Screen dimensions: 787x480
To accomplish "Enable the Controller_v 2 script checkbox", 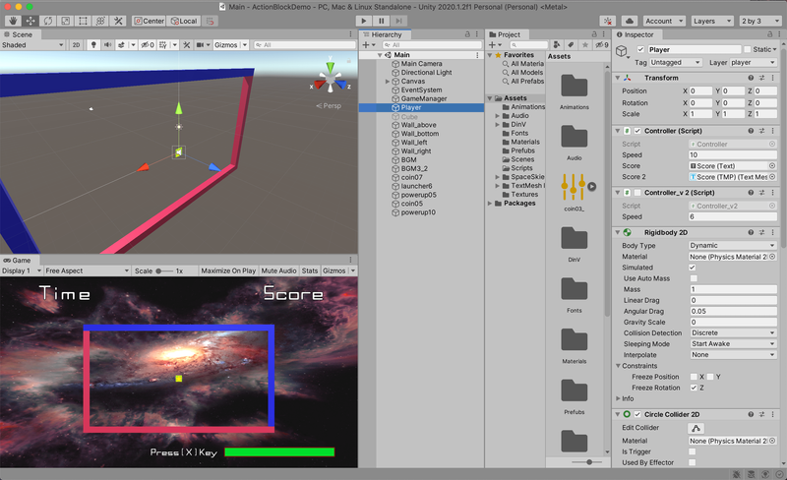I will pyautogui.click(x=637, y=193).
